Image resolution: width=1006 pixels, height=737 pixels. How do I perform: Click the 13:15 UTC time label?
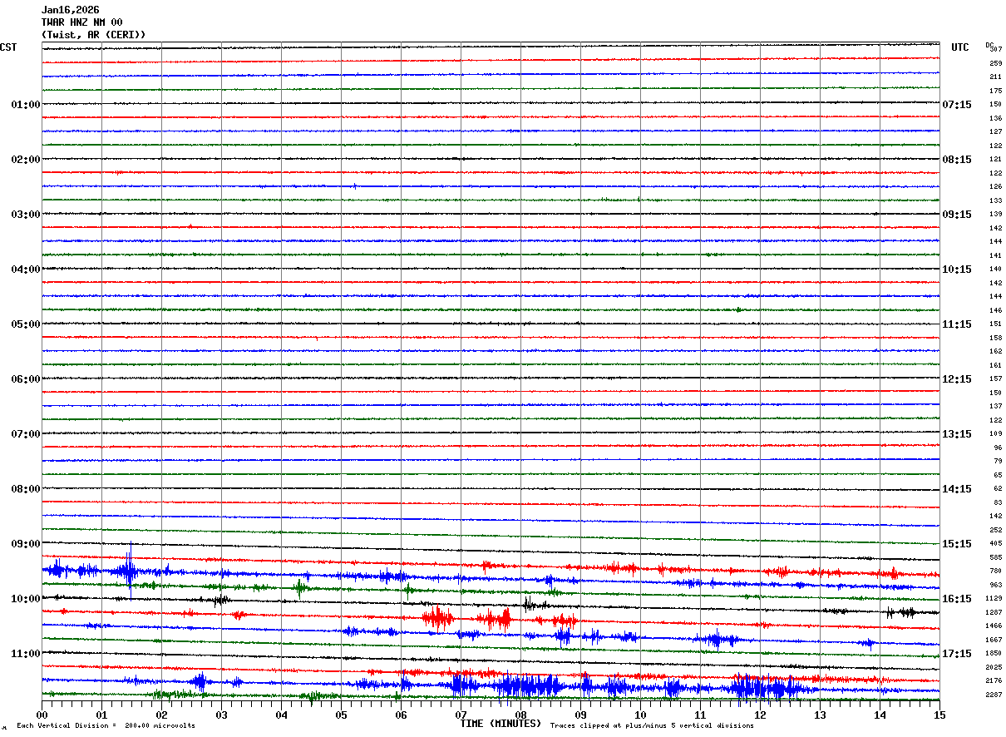956,434
